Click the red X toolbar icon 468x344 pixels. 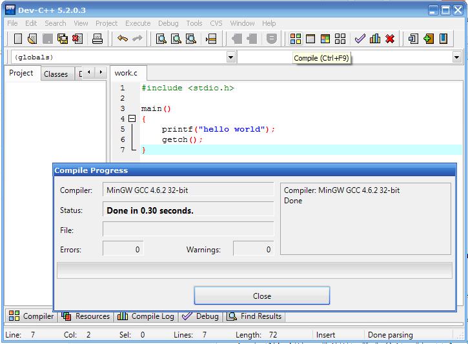[390, 39]
